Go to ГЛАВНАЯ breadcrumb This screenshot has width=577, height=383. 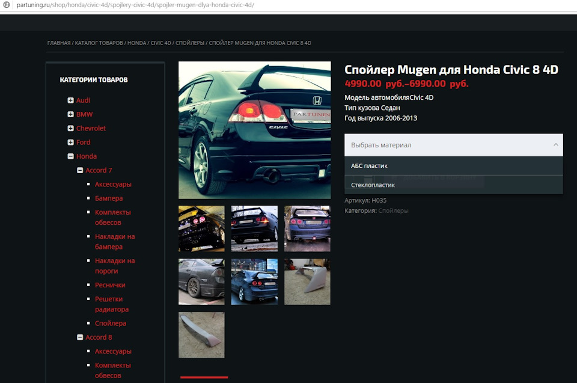click(59, 43)
